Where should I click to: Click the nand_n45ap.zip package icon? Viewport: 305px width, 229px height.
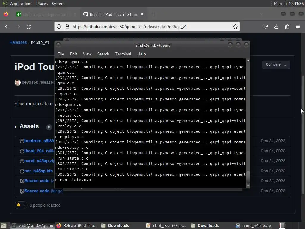[x=22, y=161]
